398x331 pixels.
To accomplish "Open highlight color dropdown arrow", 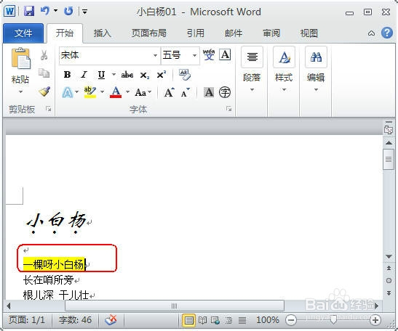I will pos(103,91).
